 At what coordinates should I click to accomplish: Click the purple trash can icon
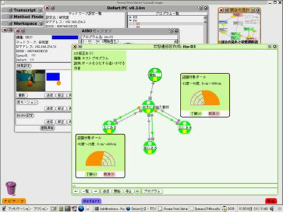coord(11,188)
